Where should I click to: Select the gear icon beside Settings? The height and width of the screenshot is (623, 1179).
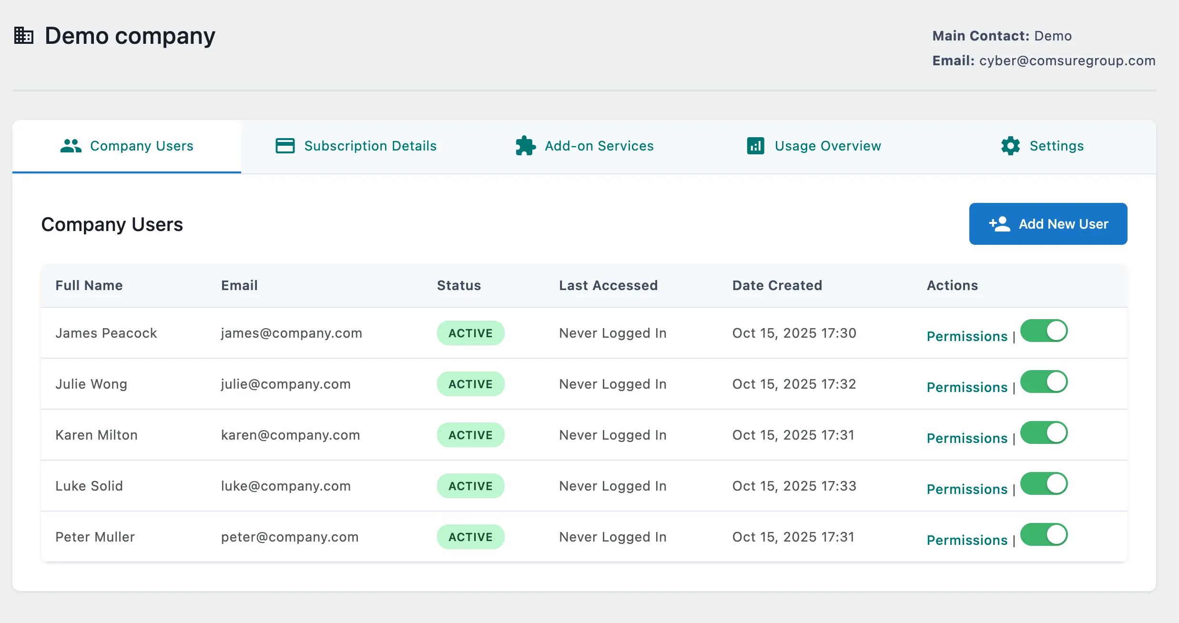pos(1011,146)
